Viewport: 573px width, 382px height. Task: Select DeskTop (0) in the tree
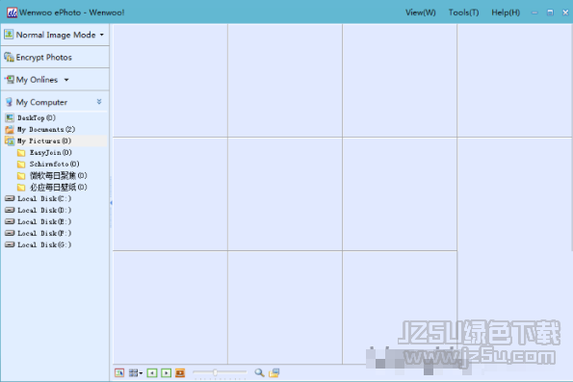click(x=37, y=117)
